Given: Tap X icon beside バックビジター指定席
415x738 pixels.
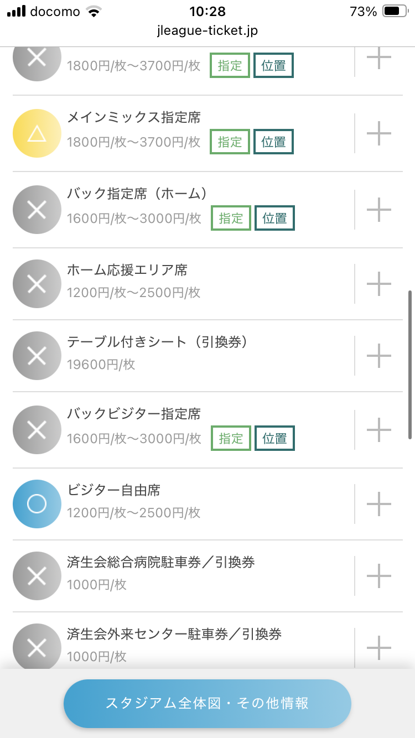Looking at the screenshot, I should pos(37,430).
